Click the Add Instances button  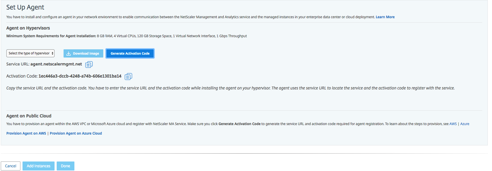pyautogui.click(x=38, y=166)
